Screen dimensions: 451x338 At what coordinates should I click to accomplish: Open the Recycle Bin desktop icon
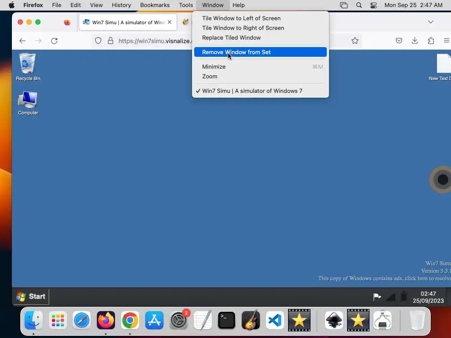click(x=28, y=67)
